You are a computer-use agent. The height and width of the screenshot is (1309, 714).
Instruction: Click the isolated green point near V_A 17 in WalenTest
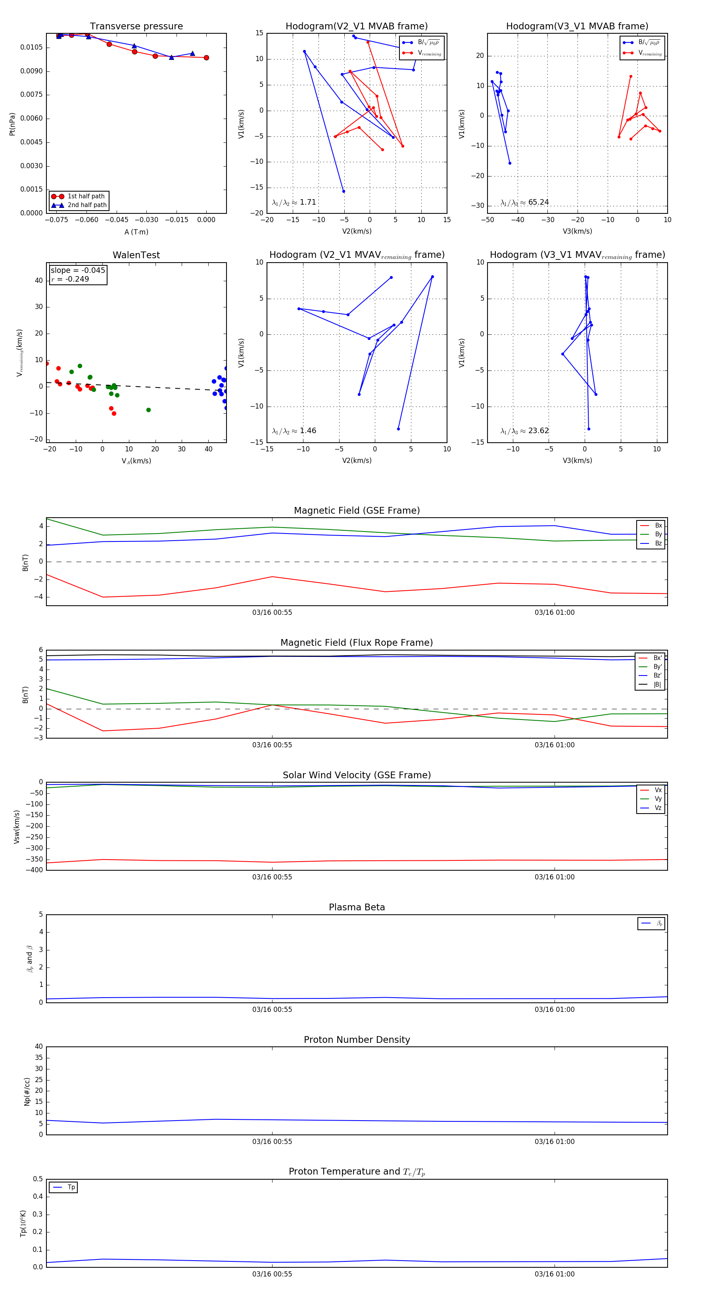tap(148, 410)
